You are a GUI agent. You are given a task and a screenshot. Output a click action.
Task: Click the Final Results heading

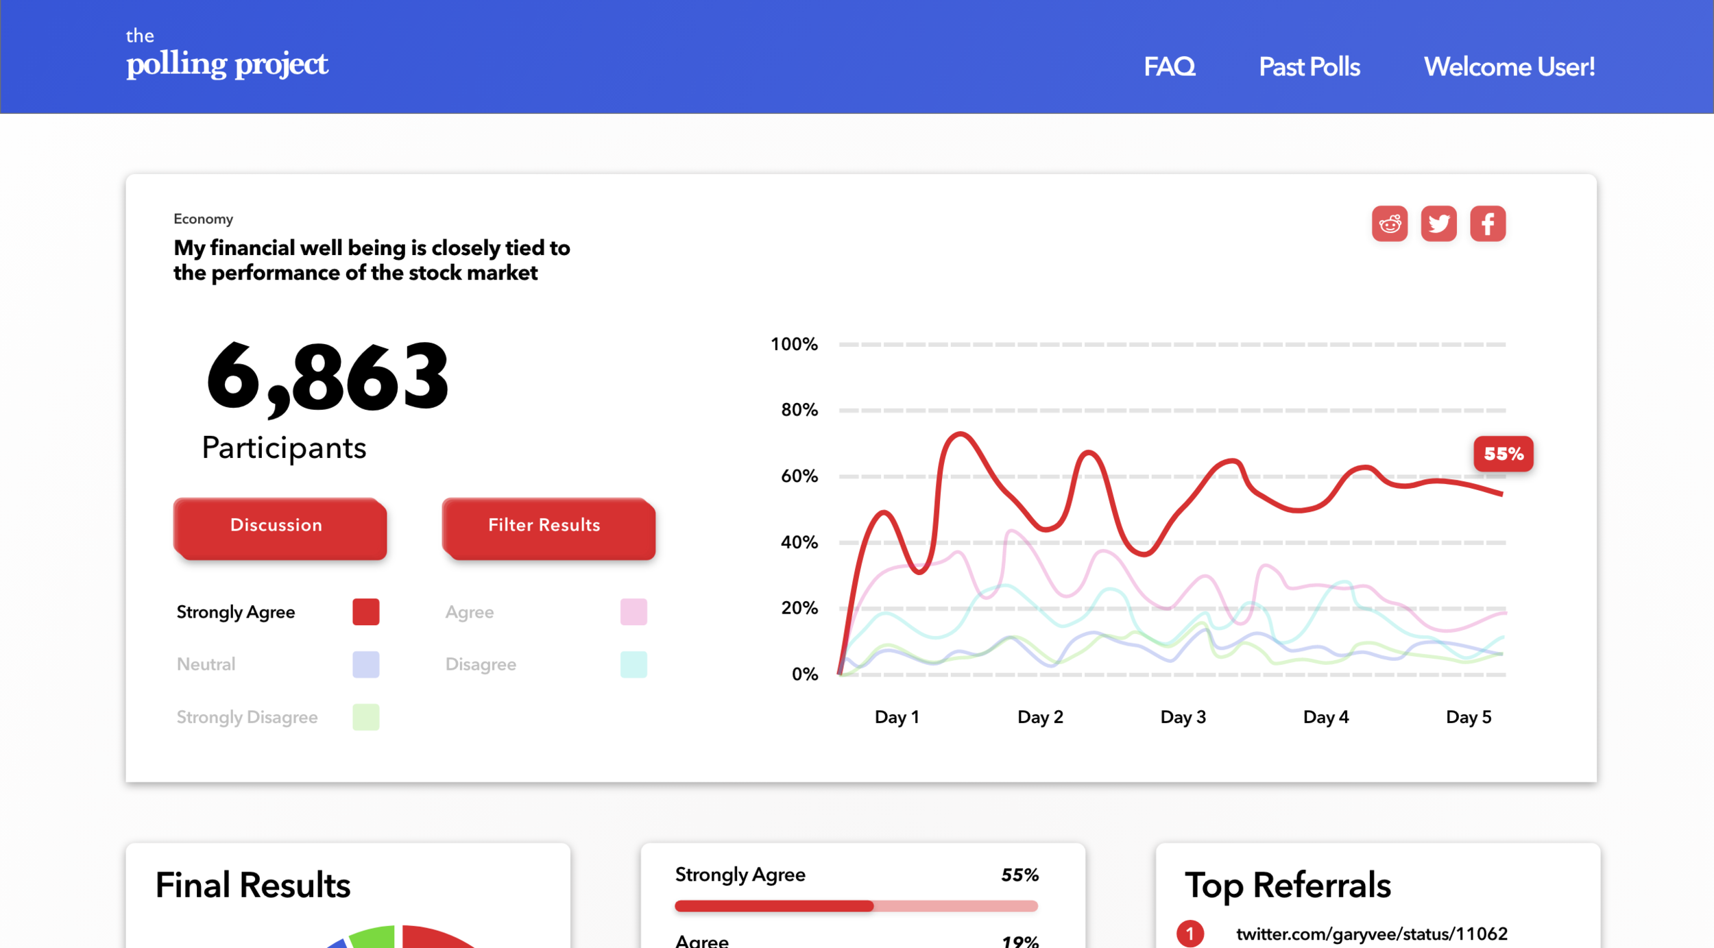click(253, 885)
